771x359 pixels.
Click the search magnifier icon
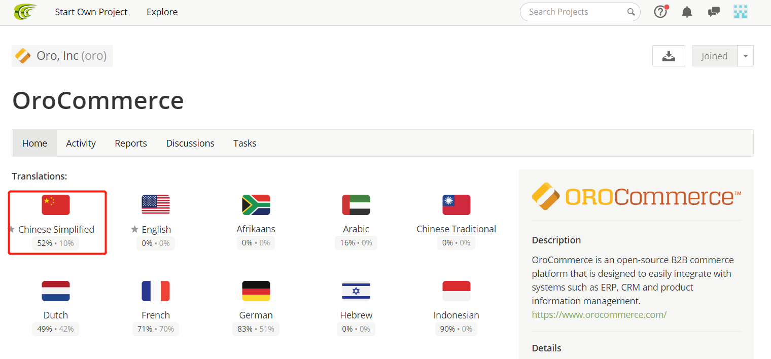pos(631,12)
